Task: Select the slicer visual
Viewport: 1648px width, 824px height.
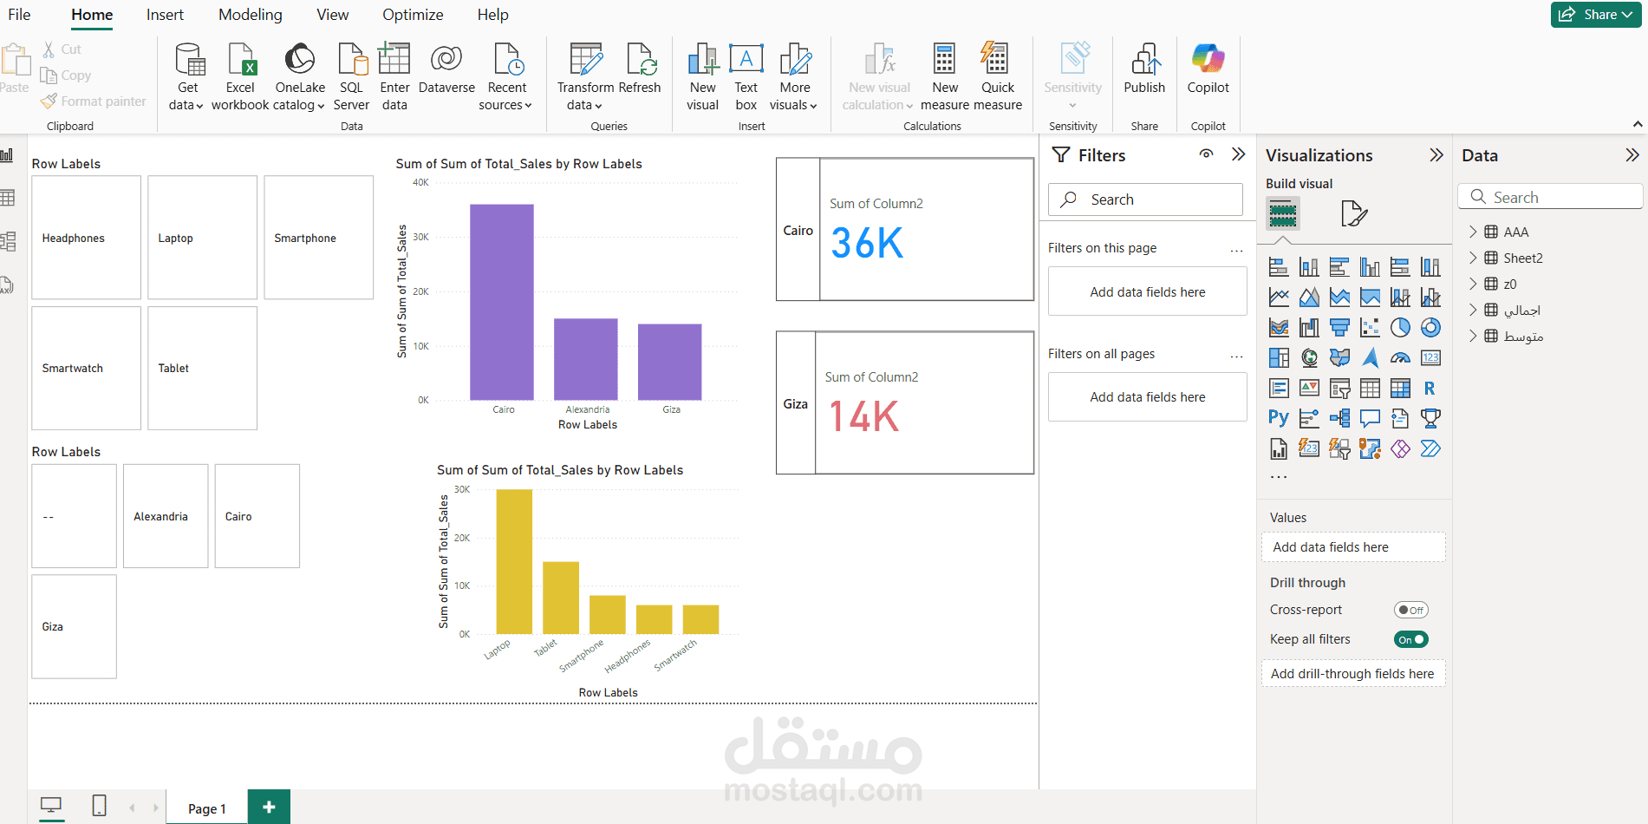Action: 1339,389
